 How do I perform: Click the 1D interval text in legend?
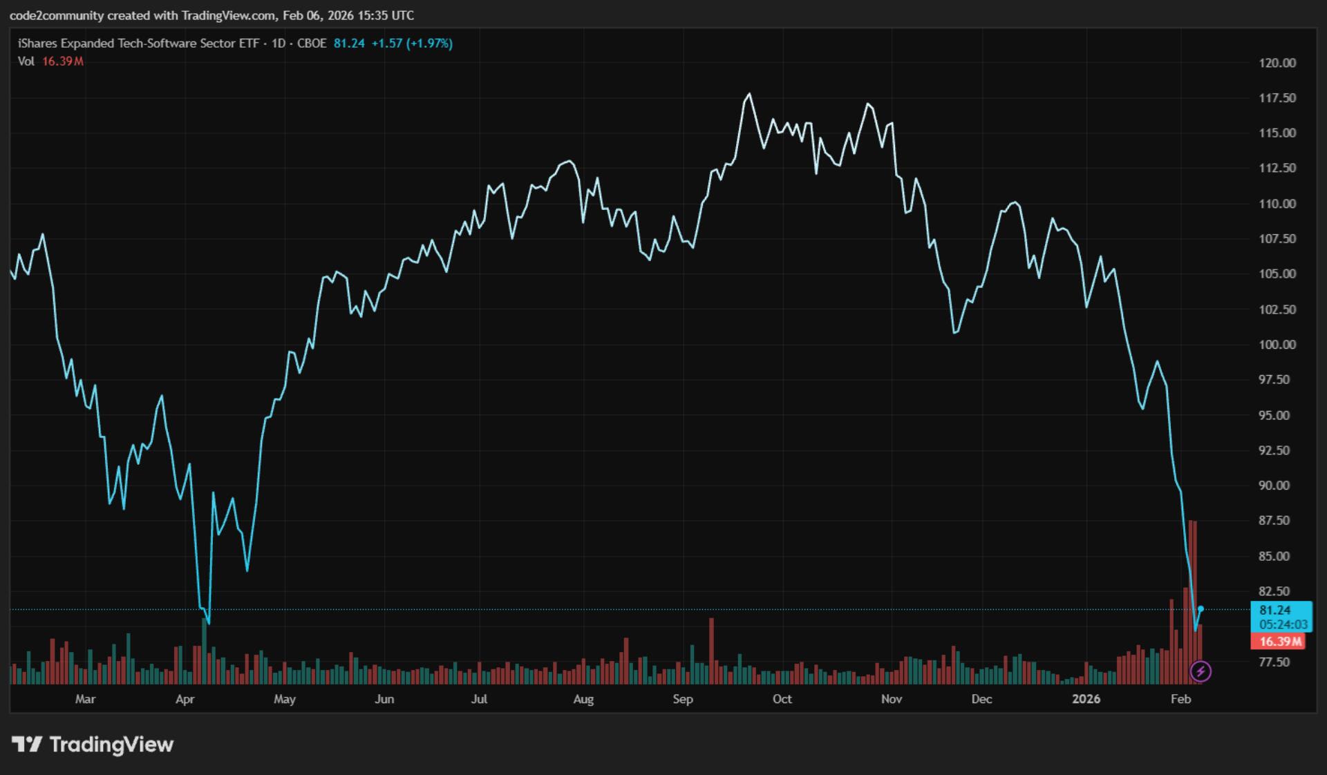pyautogui.click(x=278, y=44)
